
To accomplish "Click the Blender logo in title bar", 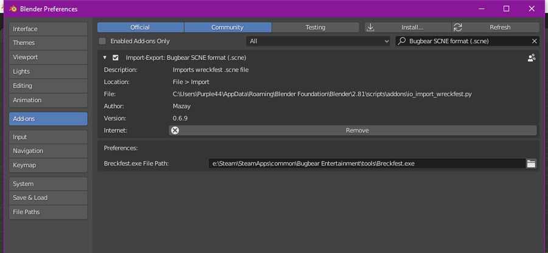I will (13, 9).
